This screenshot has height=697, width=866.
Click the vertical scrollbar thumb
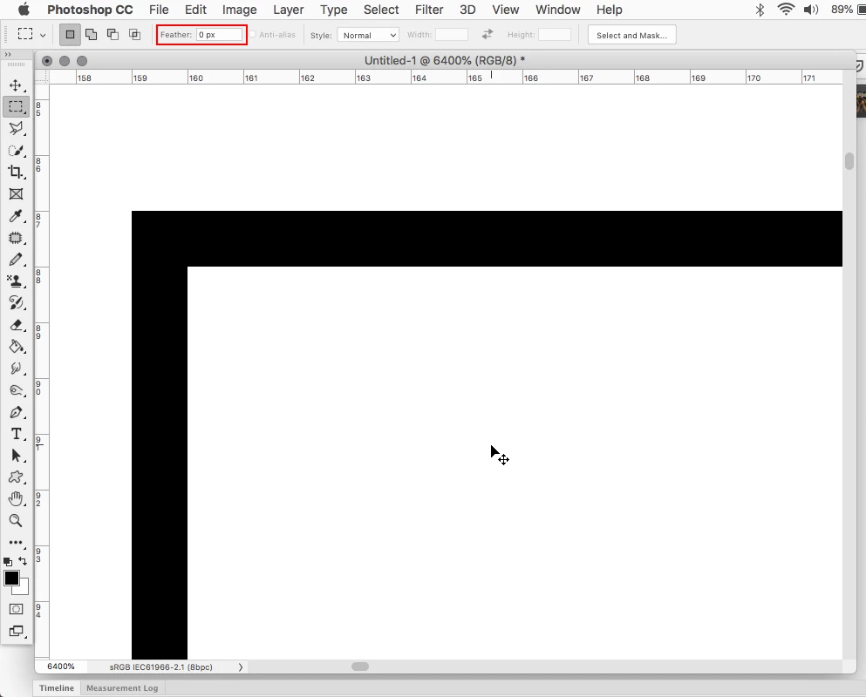pyautogui.click(x=849, y=161)
